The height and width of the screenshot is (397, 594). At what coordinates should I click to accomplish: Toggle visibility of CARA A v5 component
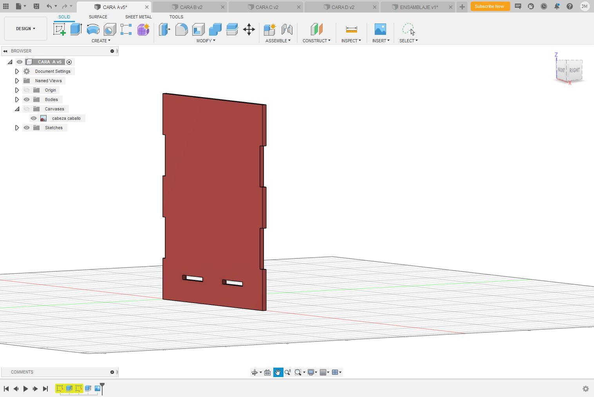pyautogui.click(x=19, y=62)
